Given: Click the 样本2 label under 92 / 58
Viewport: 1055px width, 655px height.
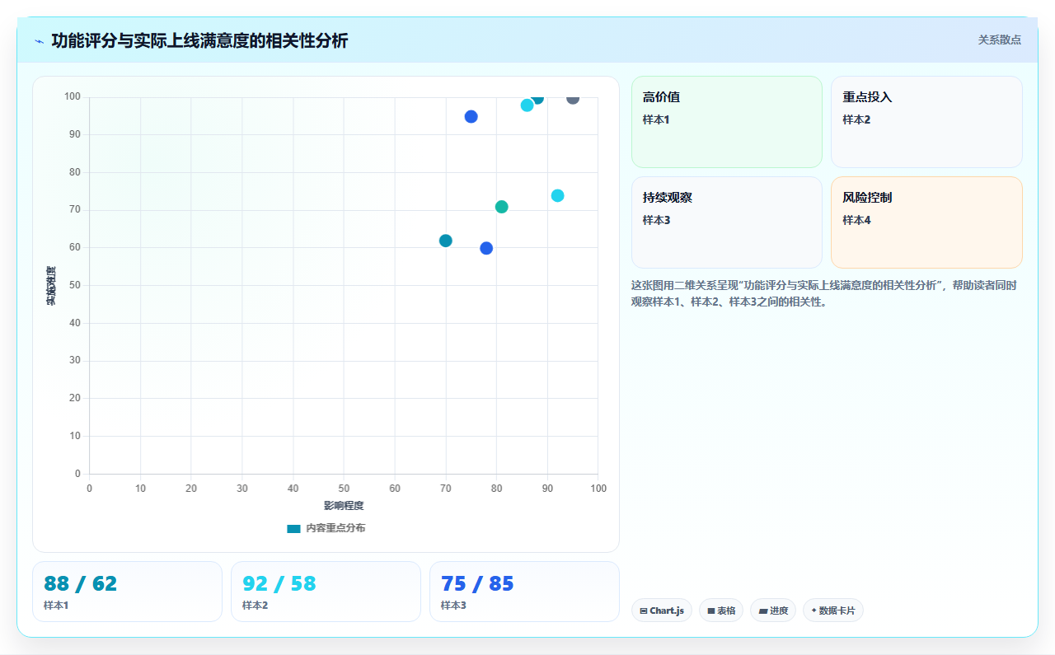Looking at the screenshot, I should pos(255,606).
